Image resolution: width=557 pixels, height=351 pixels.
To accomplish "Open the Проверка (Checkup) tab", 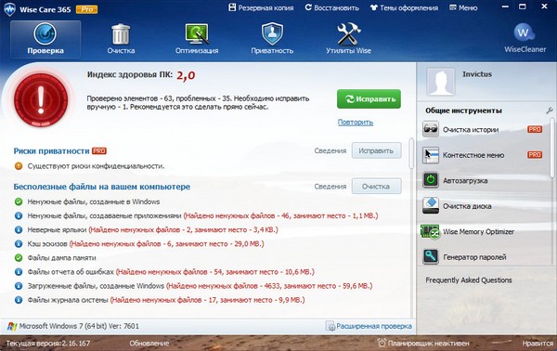I will 45,39.
